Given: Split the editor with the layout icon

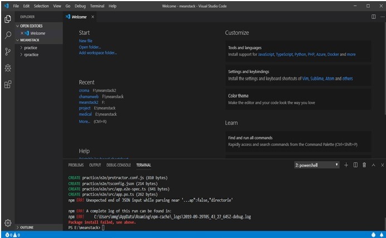Looking at the screenshot, I should pyautogui.click(x=373, y=17).
